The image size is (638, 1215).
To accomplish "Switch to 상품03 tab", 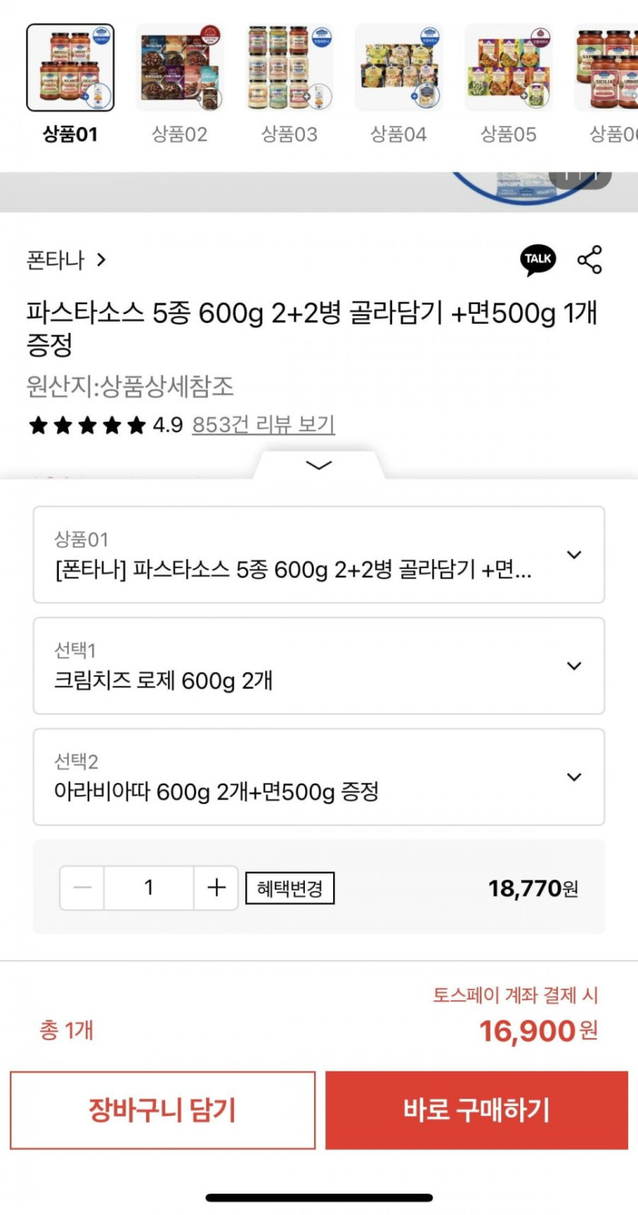I will click(x=290, y=68).
